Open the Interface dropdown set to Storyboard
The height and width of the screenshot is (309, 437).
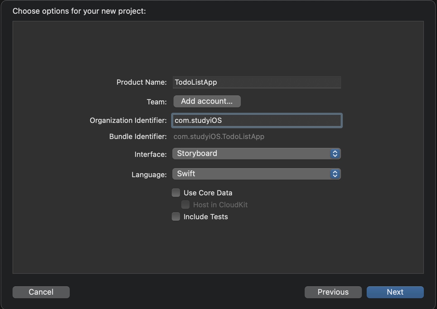pos(256,154)
